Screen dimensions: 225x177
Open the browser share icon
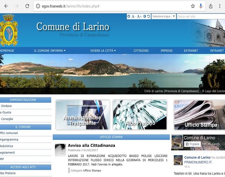coord(211,6)
